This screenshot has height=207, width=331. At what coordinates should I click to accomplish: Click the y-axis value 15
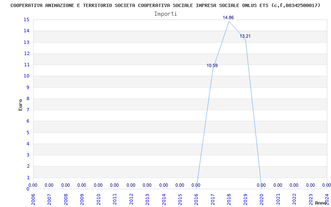point(26,19)
